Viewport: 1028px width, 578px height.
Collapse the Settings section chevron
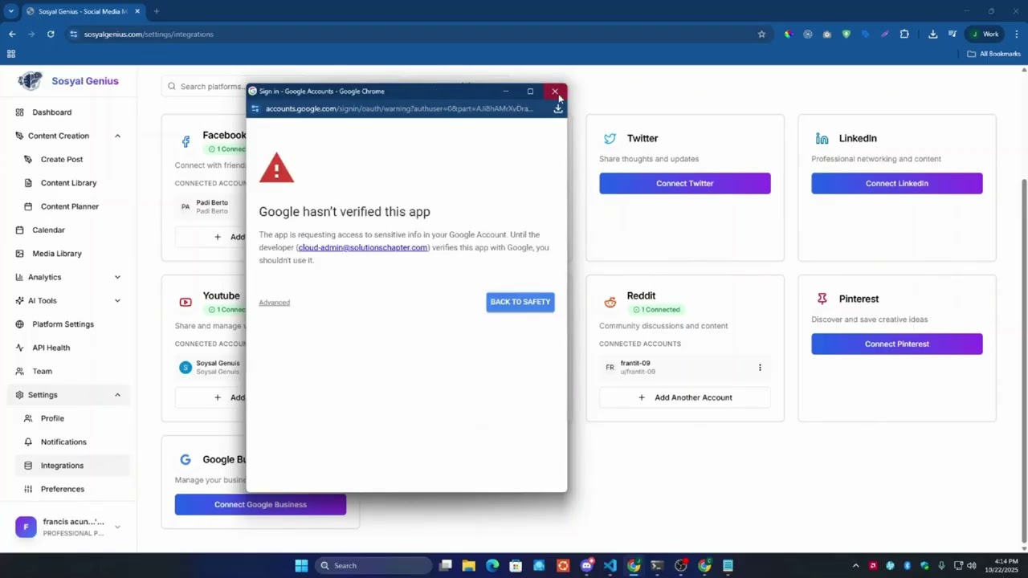117,395
